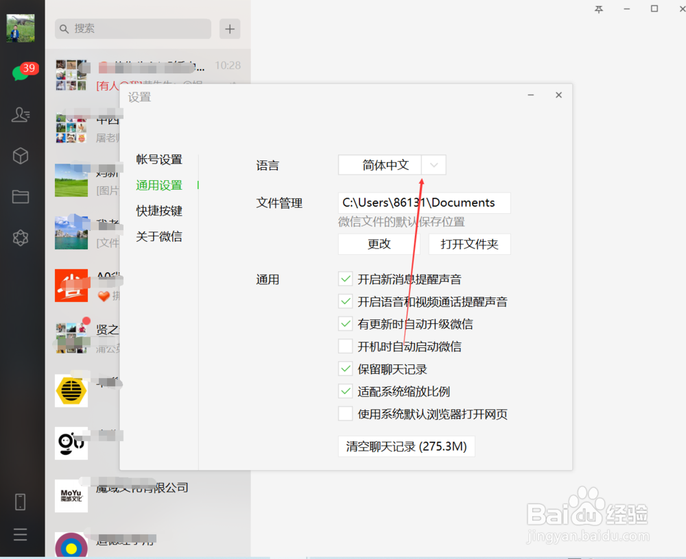686x559 pixels.
Task: Open the Chats icon with unread badge
Action: (22, 74)
